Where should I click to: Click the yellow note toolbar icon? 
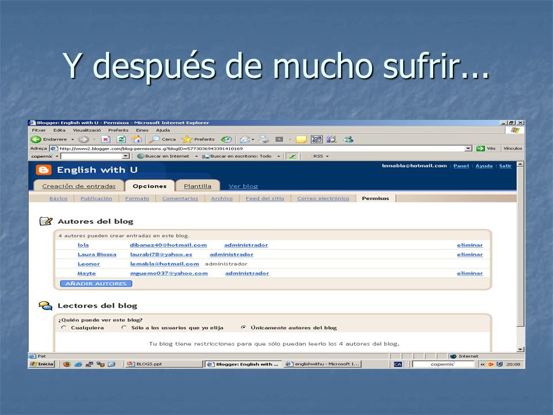(x=301, y=139)
